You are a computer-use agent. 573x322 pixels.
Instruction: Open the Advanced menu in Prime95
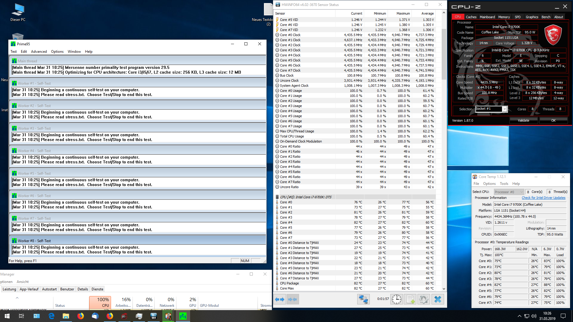pos(39,52)
